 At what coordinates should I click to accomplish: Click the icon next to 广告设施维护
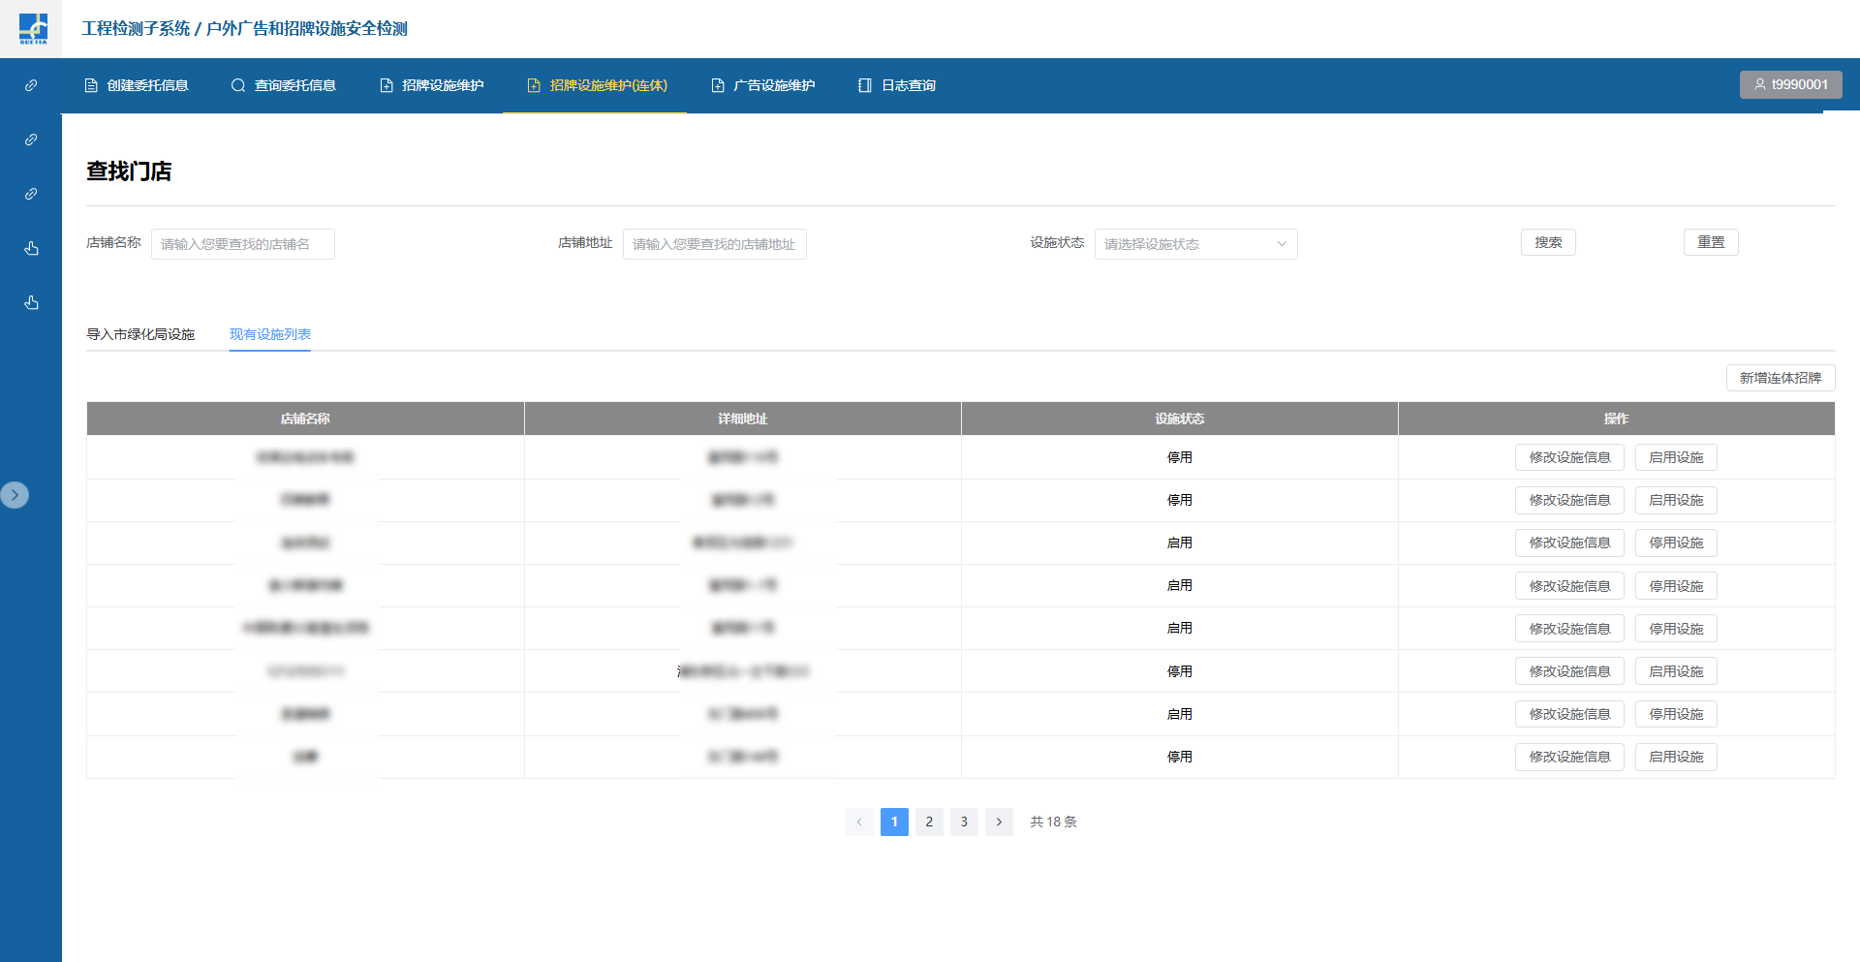[718, 85]
